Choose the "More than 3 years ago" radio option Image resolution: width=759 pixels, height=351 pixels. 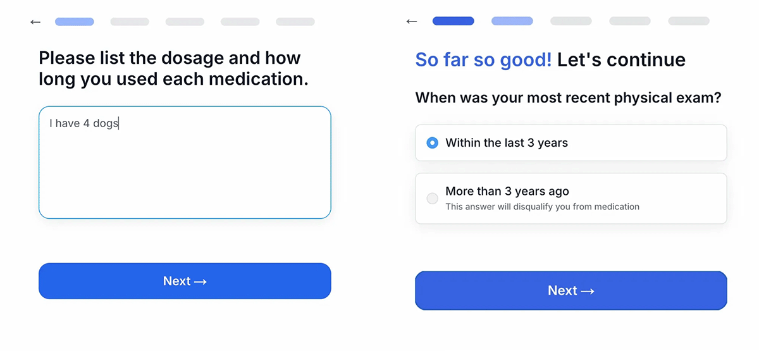coord(433,198)
